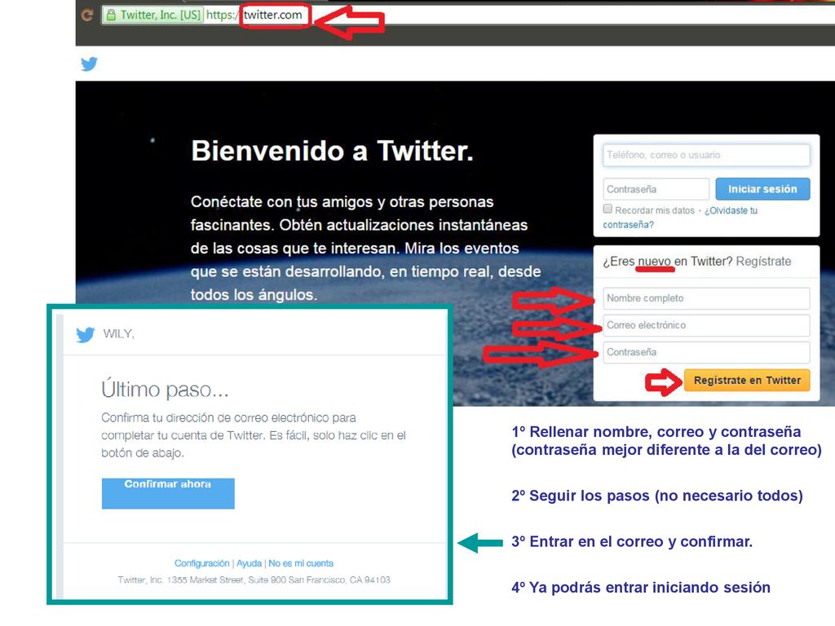Click the Iniciar sesión button
The height and width of the screenshot is (626, 835).
pos(762,189)
